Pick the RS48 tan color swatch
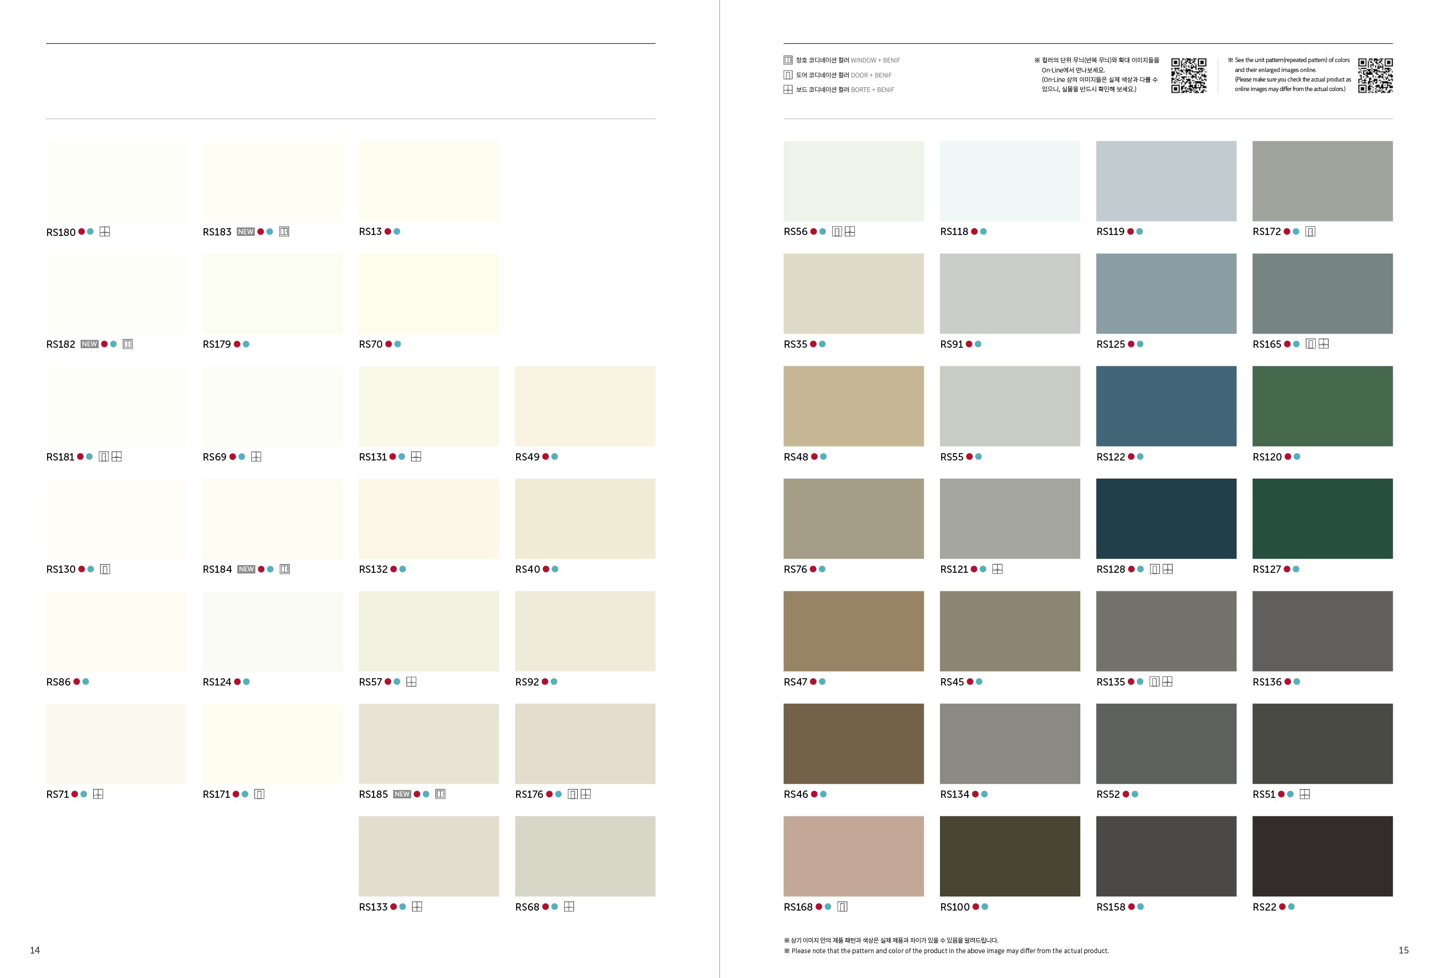The width and height of the screenshot is (1438, 978). coord(853,406)
